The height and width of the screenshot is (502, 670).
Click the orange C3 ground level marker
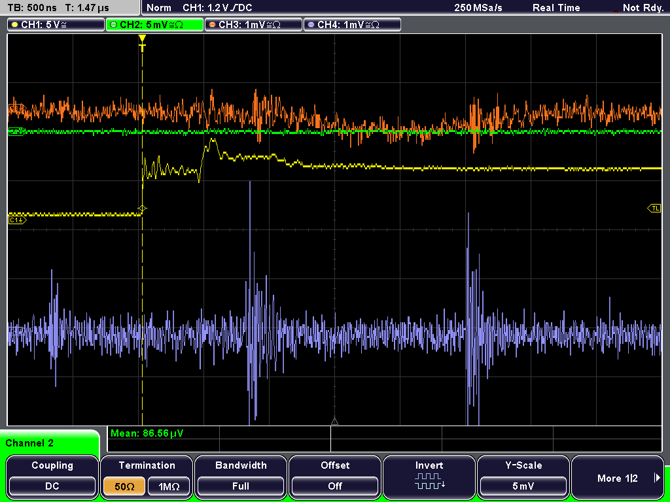[16, 109]
